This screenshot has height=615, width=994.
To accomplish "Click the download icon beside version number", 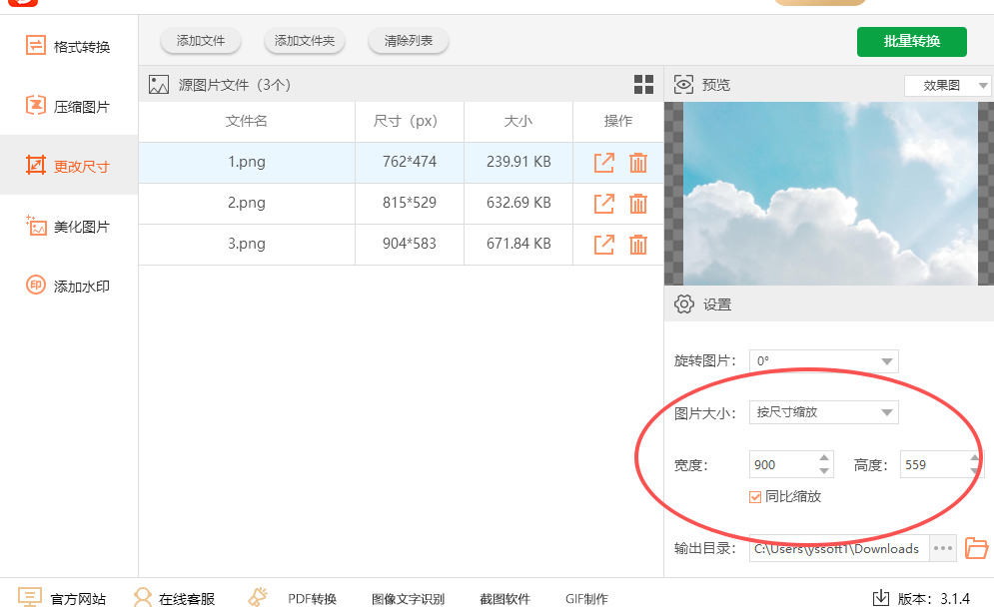I will (881, 598).
